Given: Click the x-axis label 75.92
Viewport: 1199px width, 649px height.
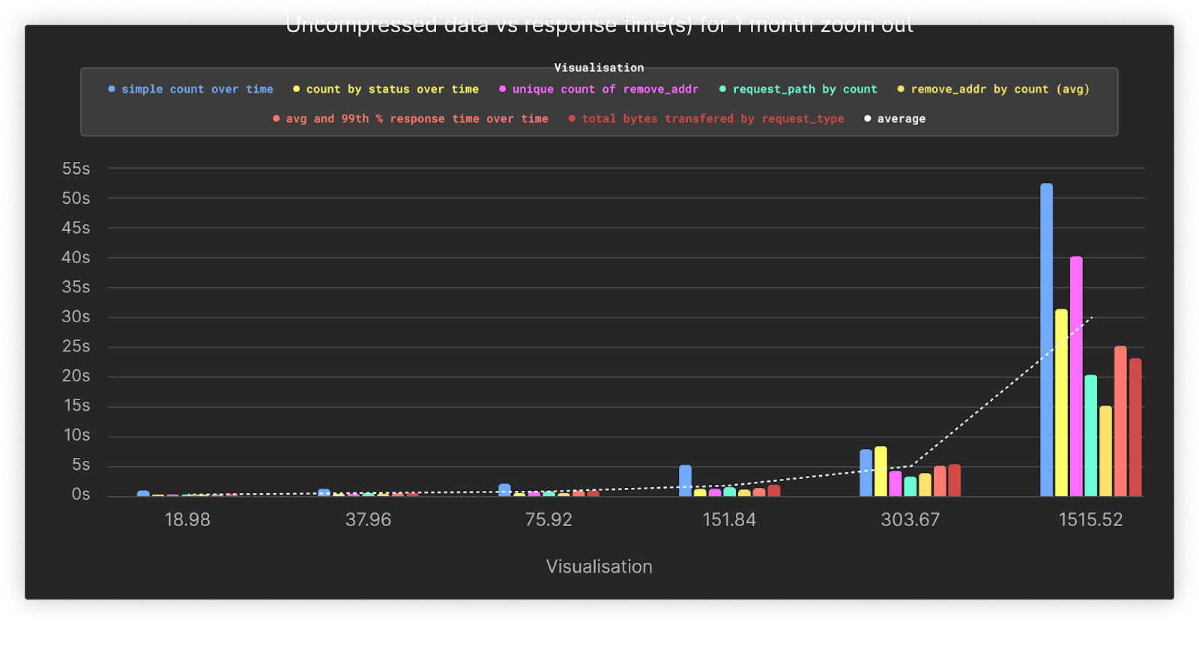Looking at the screenshot, I should tap(549, 520).
